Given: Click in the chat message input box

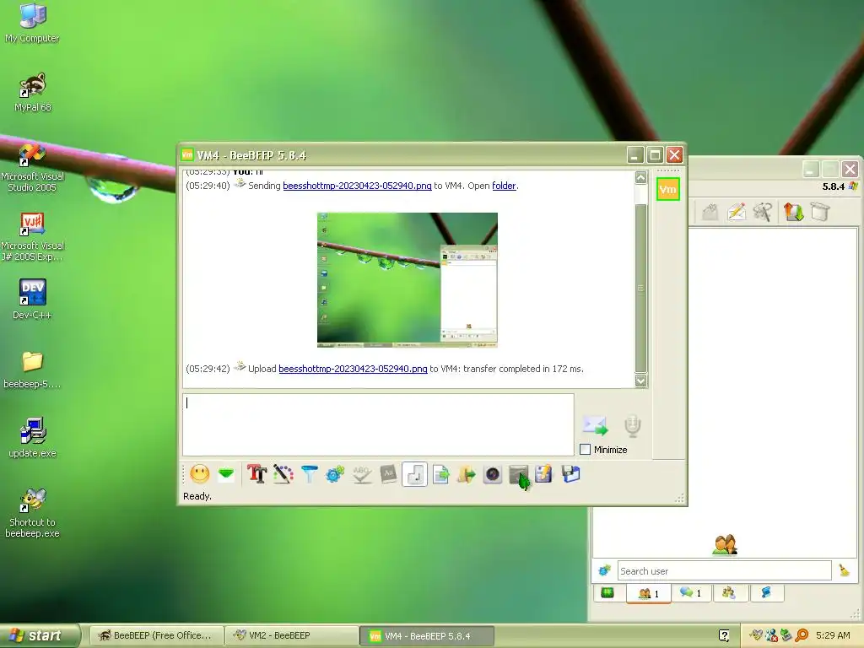Looking at the screenshot, I should tap(378, 424).
